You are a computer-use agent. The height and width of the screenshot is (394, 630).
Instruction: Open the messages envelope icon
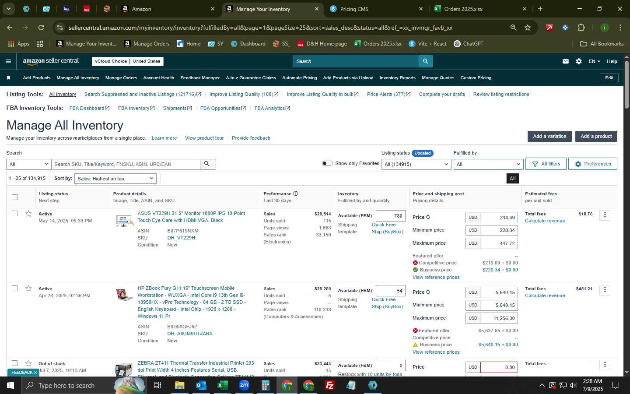[566, 61]
